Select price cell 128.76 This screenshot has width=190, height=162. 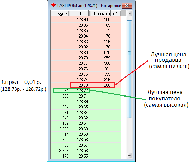(79, 69)
